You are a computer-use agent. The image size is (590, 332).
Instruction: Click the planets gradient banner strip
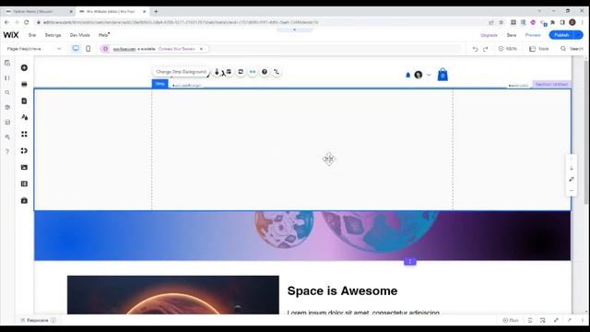302,236
